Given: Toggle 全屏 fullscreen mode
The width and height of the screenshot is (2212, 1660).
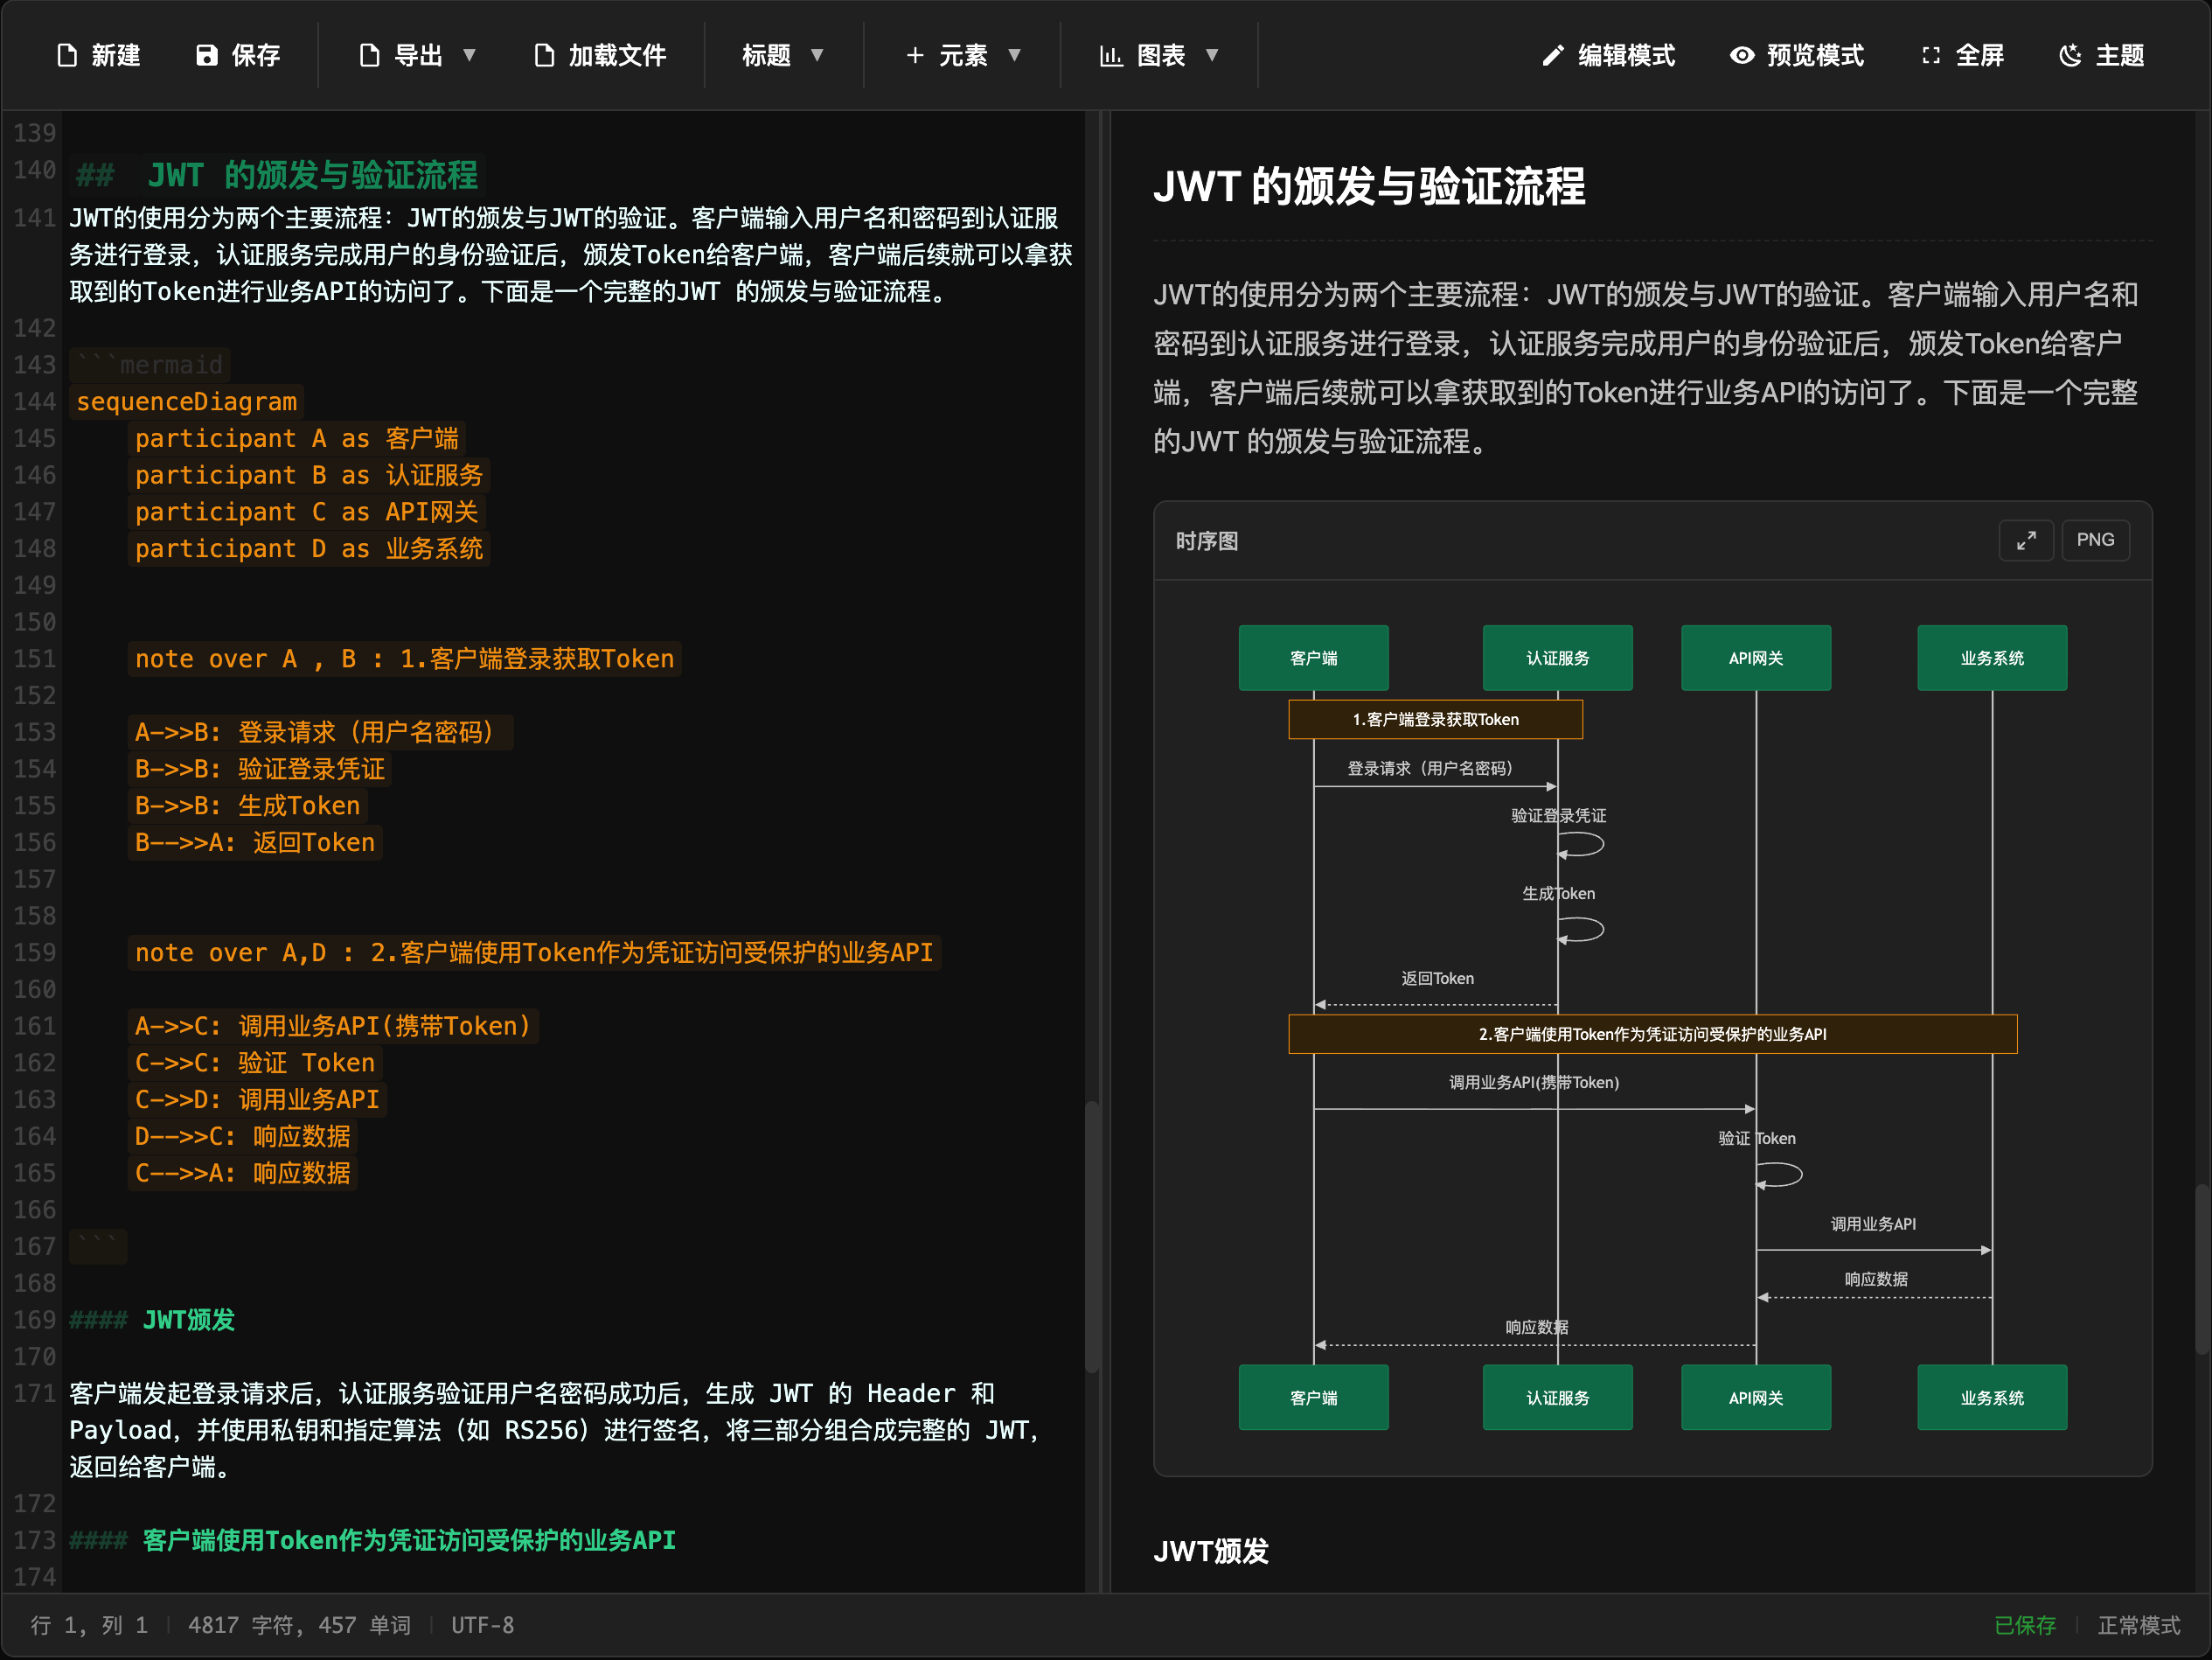Looking at the screenshot, I should point(1932,55).
